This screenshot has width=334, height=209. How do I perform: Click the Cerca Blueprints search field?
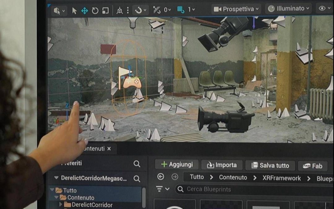pyautogui.click(x=255, y=189)
